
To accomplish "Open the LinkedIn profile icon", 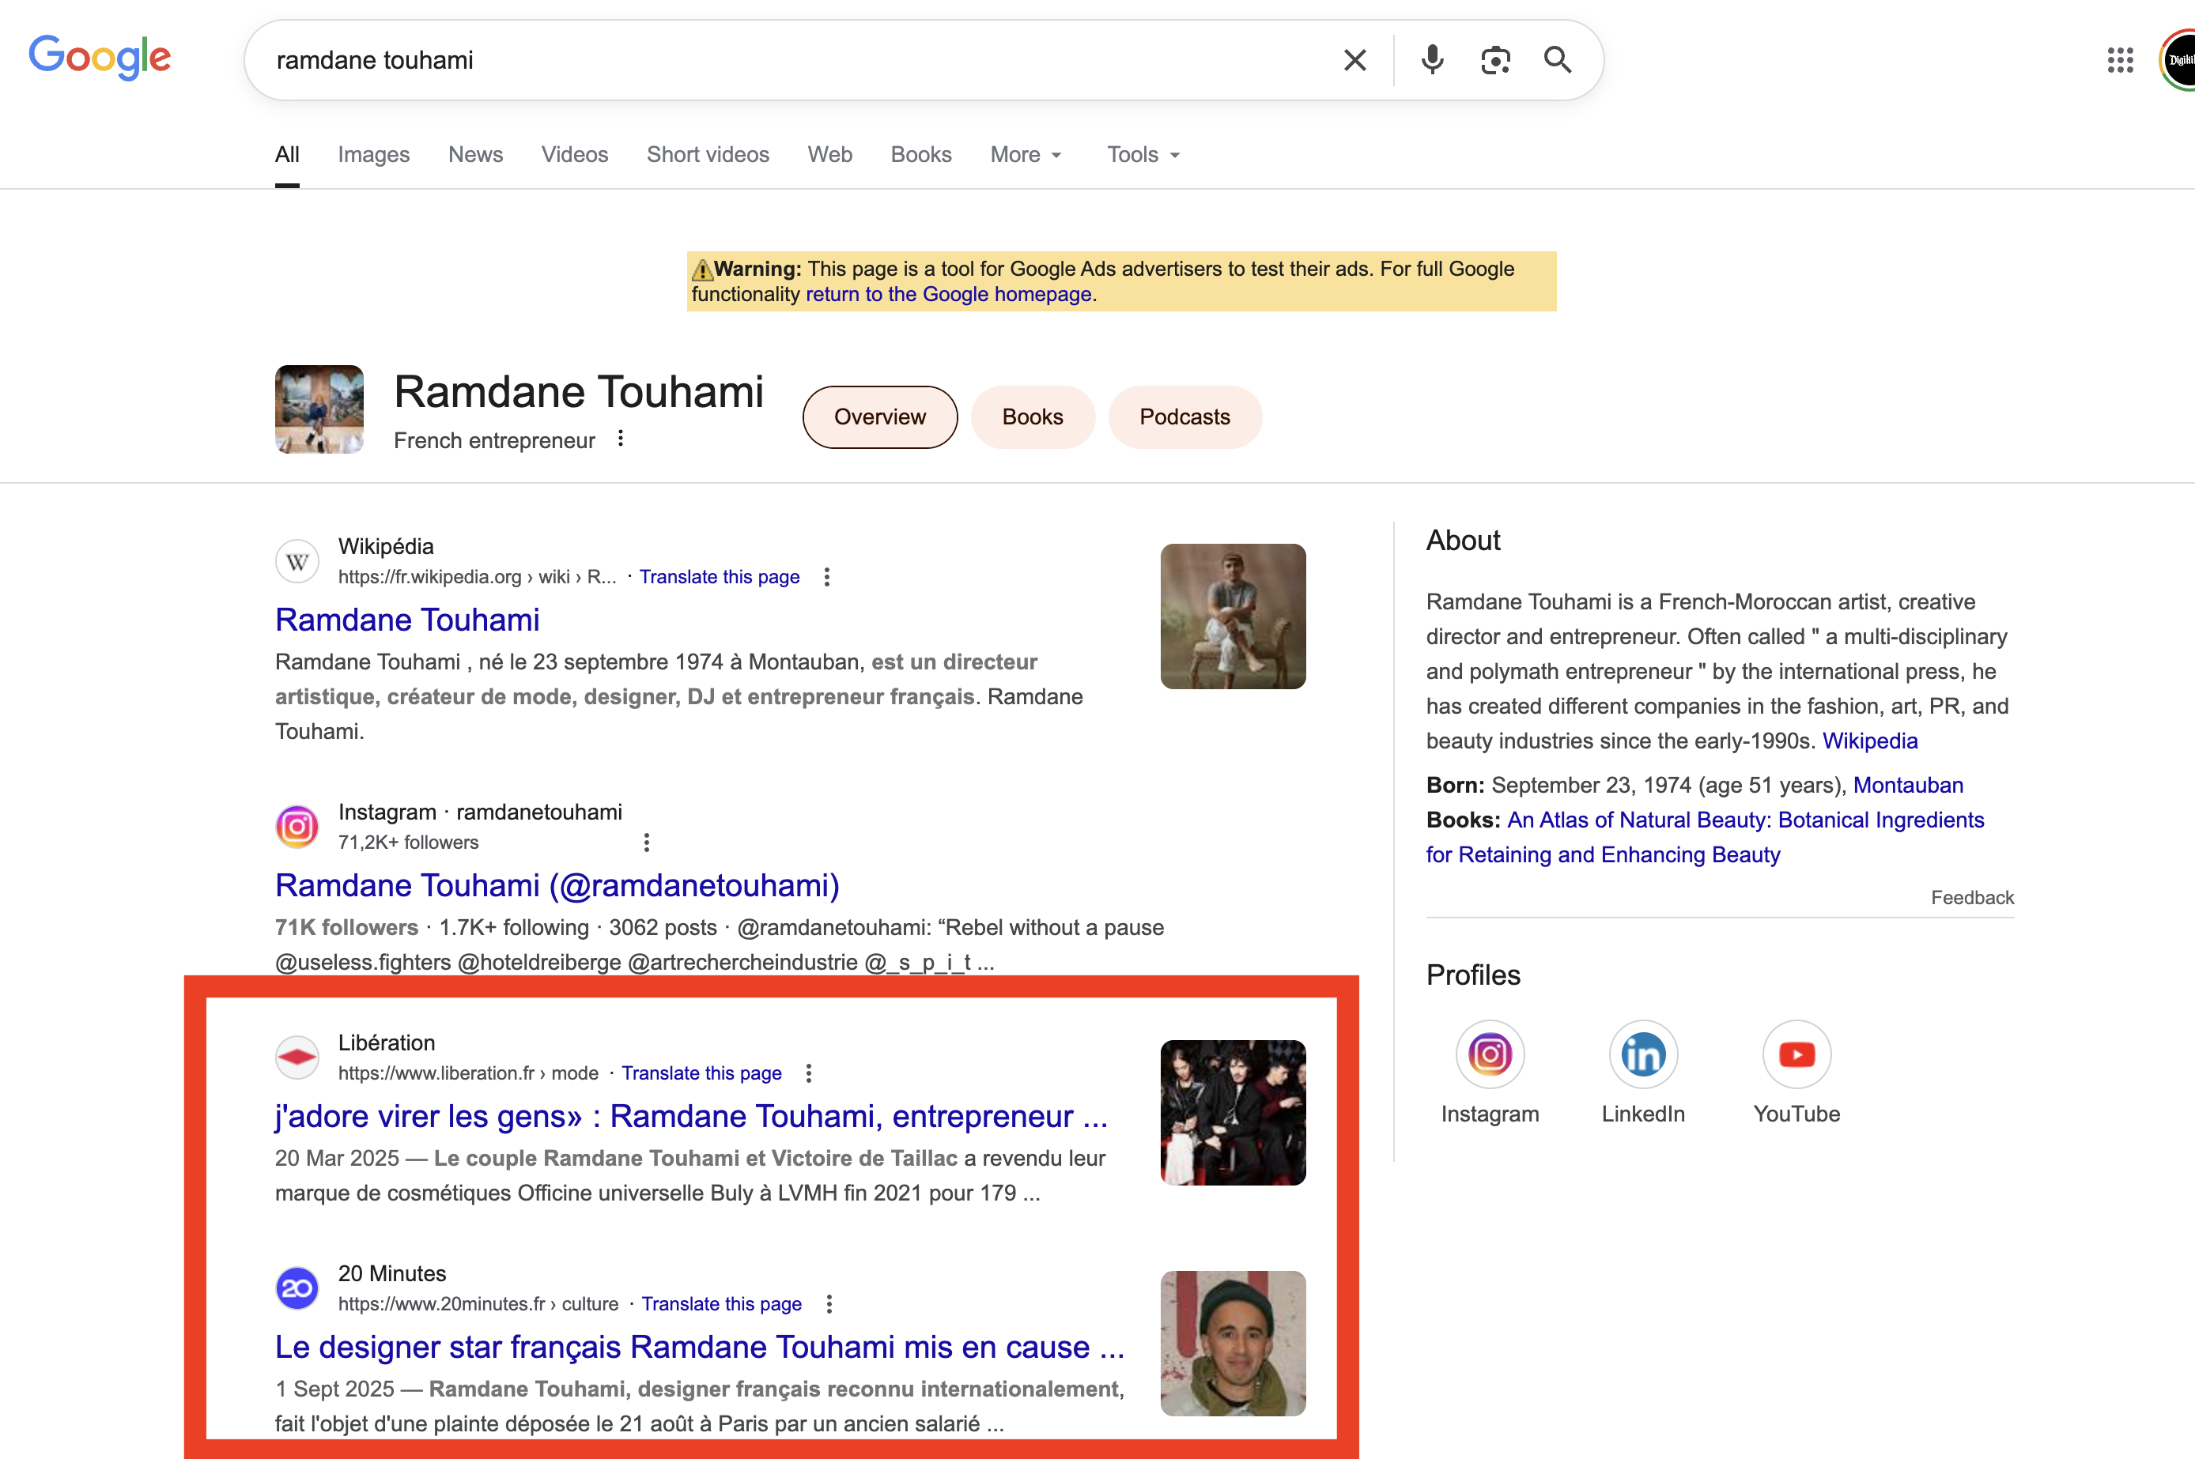I will [1643, 1054].
